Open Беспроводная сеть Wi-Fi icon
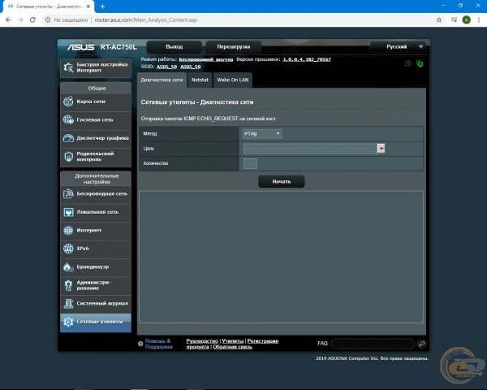The image size is (487, 390). [x=69, y=194]
